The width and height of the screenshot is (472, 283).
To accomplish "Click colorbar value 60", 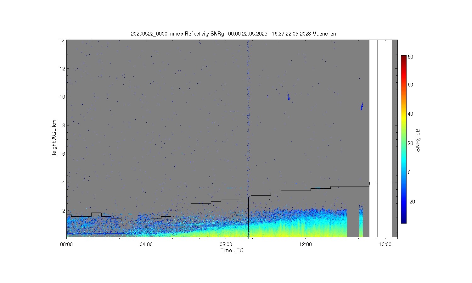I will (x=410, y=85).
